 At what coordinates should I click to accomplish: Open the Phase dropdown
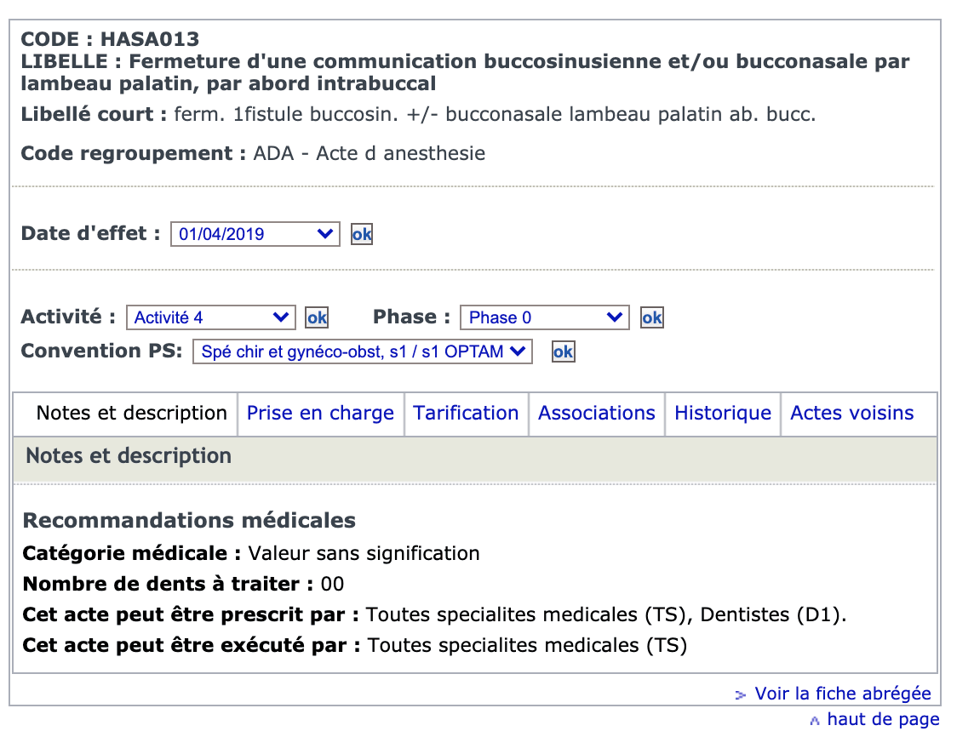click(544, 317)
